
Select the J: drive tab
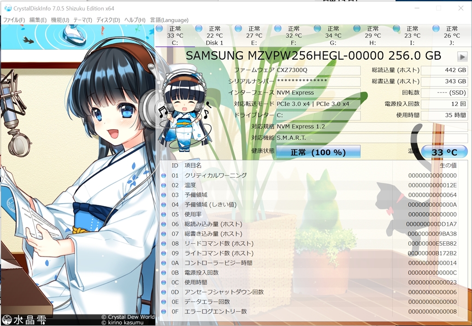(452, 36)
